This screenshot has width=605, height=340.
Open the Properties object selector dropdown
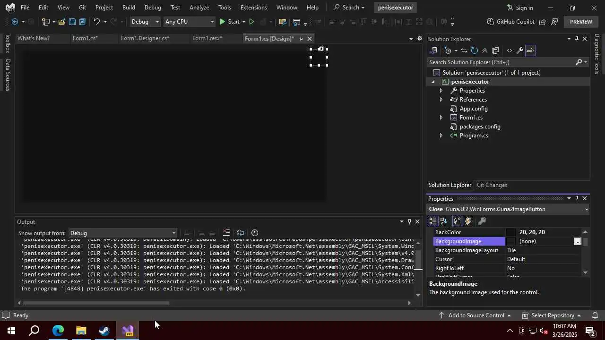[587, 209]
